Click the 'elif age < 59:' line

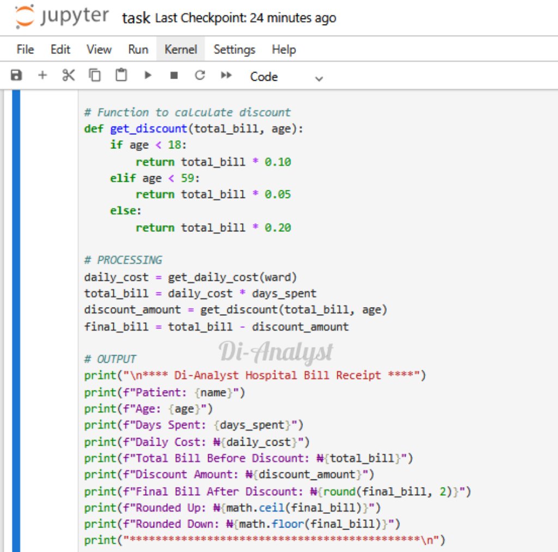coord(155,178)
